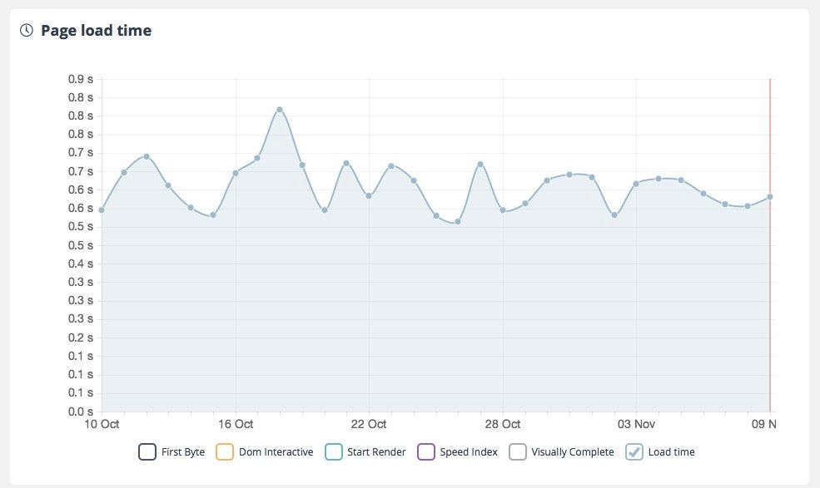
Task: Click the "0.9 s" y-axis label
Action: tap(80, 80)
